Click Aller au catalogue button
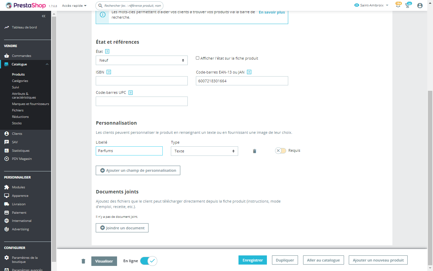This screenshot has width=433, height=271. point(323,260)
